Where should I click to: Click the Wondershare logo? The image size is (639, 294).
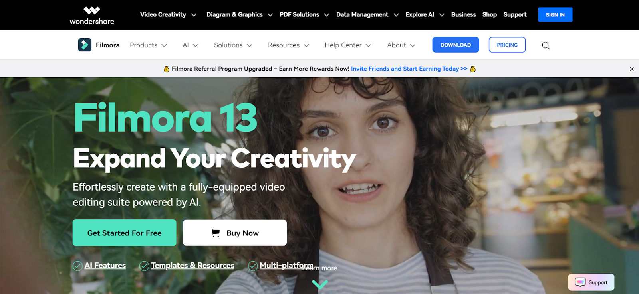92,15
